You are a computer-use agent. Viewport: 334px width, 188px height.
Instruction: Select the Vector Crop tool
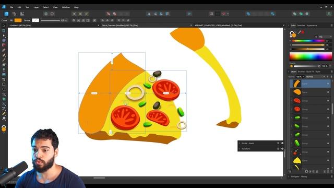4,79
